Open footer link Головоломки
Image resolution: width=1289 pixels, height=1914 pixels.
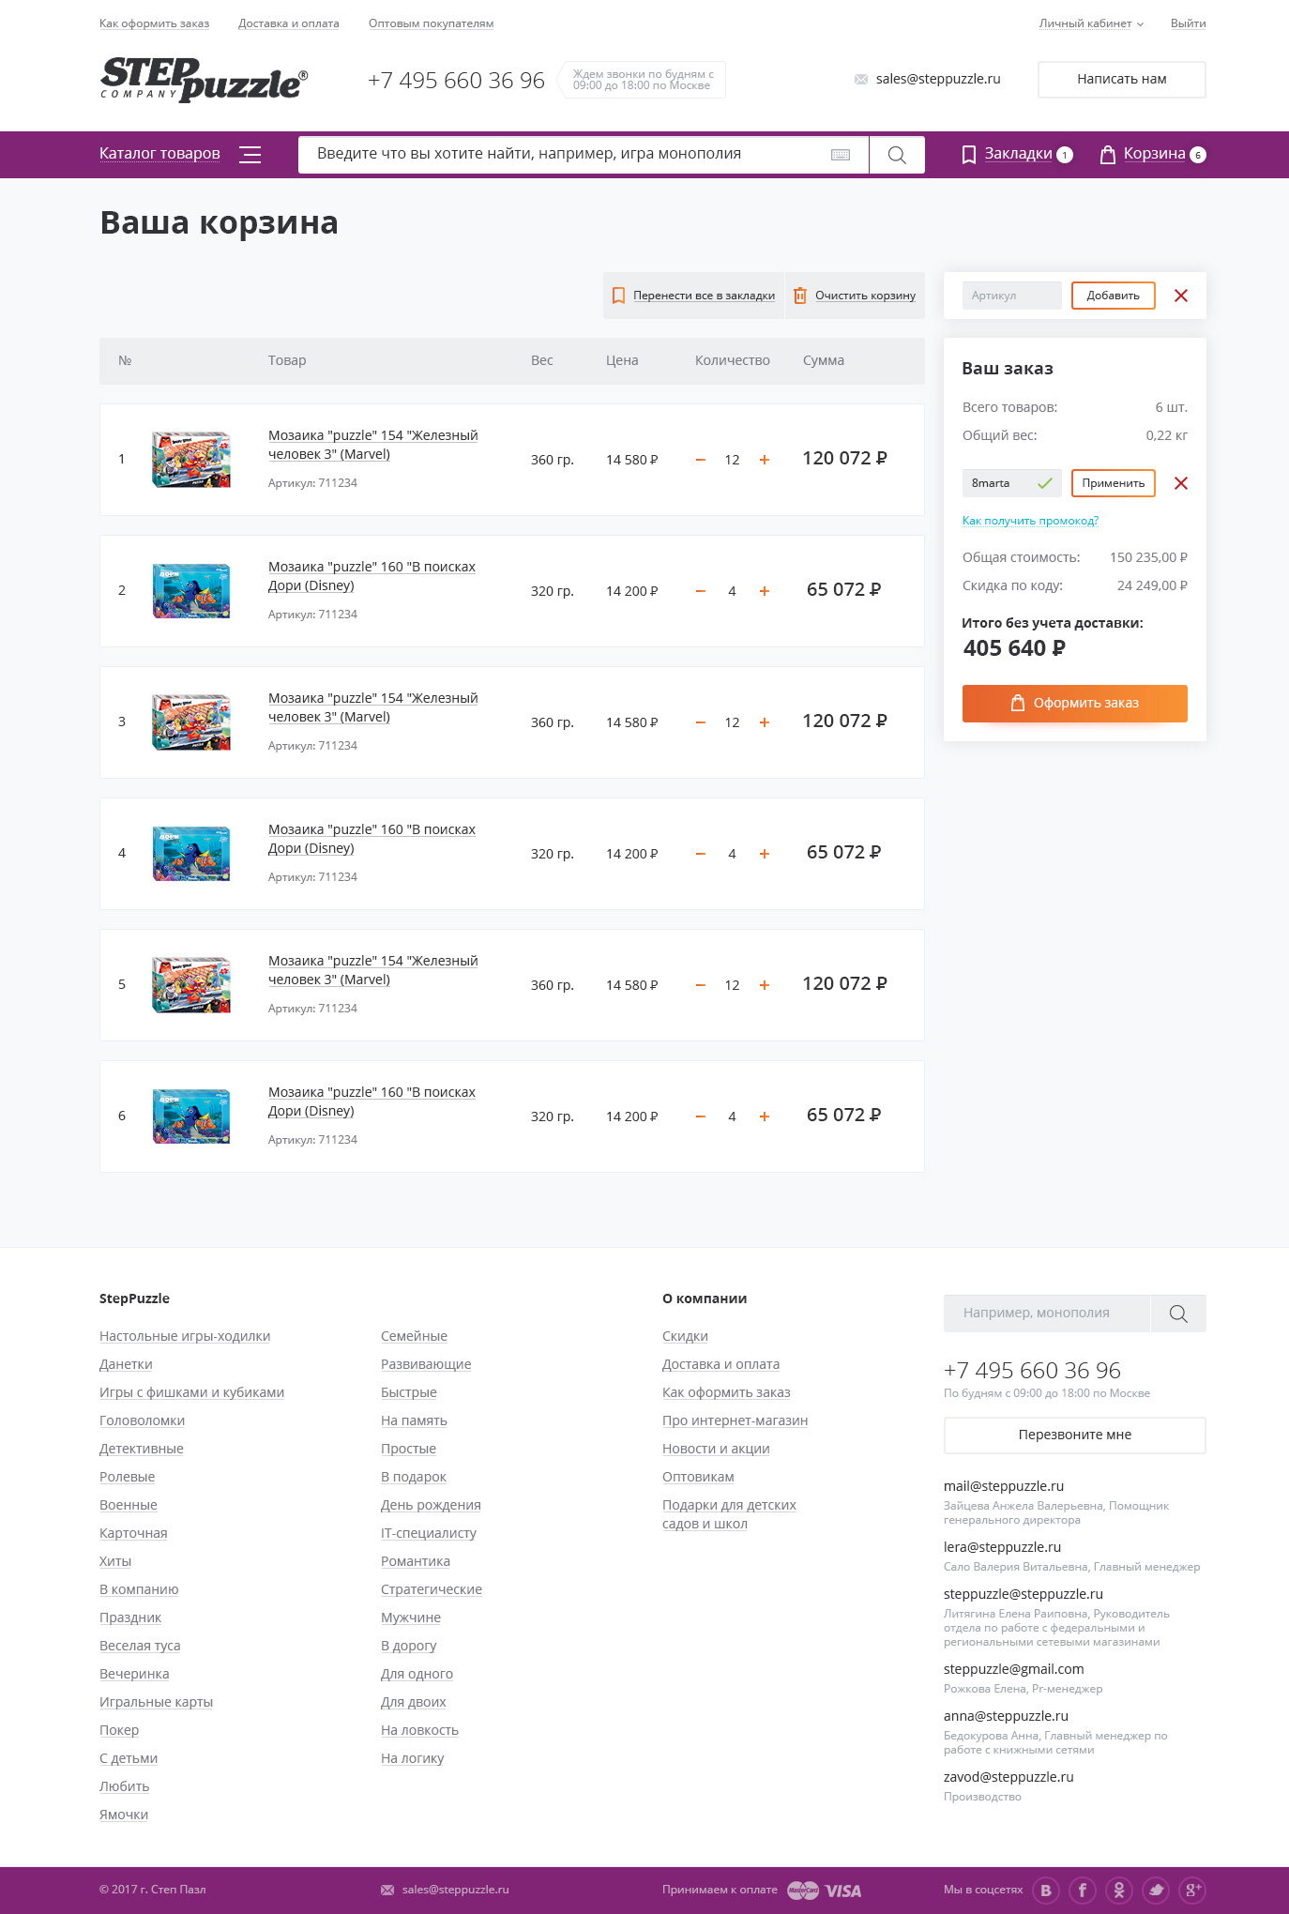click(143, 1420)
